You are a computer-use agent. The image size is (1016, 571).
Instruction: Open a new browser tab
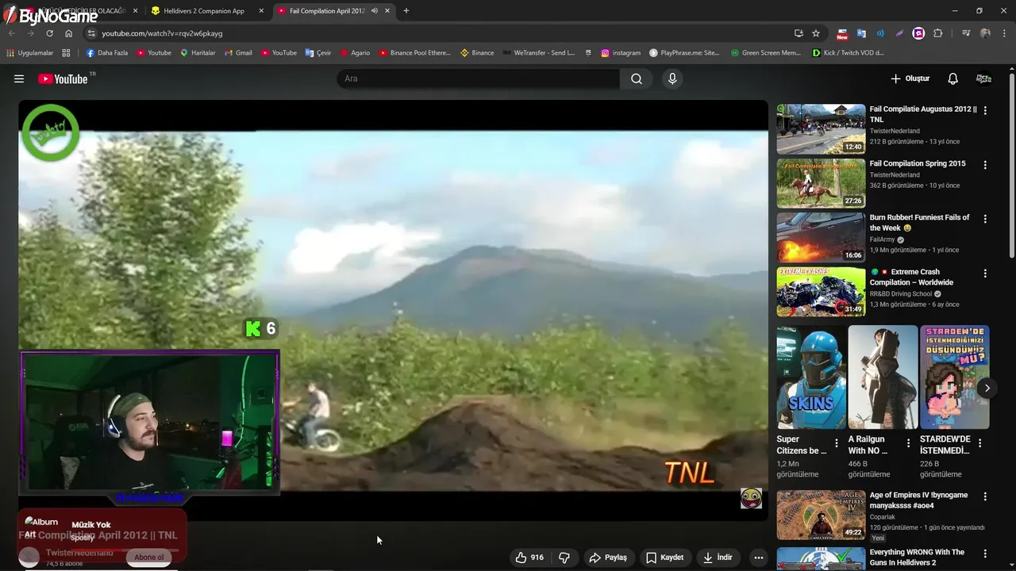point(406,11)
